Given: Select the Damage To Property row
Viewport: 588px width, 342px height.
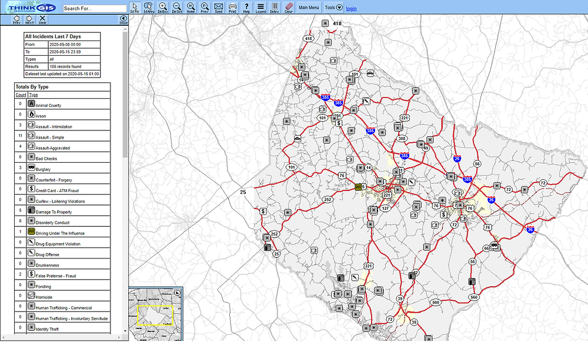Looking at the screenshot, I should point(63,210).
